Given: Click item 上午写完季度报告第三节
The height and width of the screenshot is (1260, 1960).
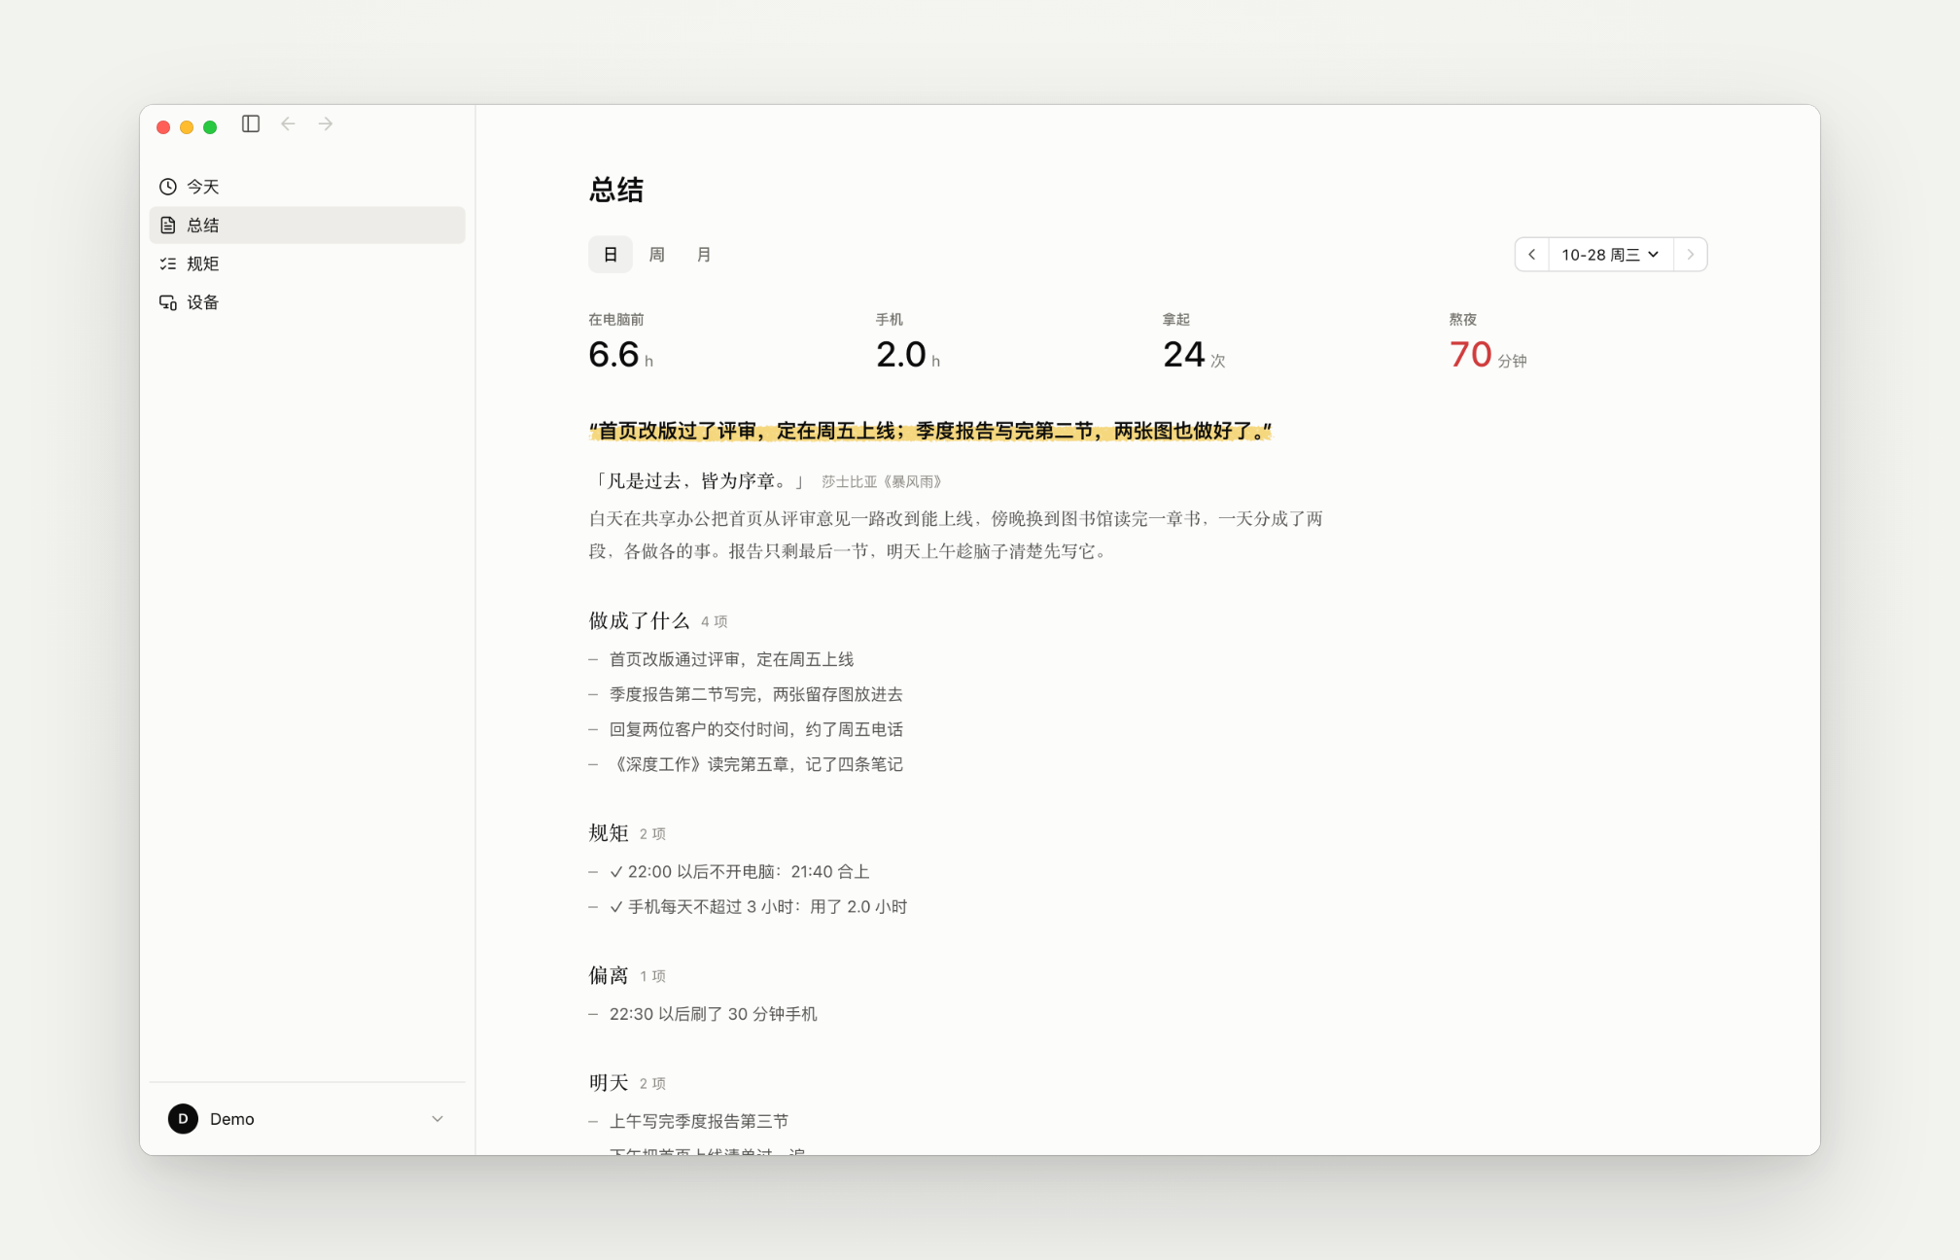Looking at the screenshot, I should [x=698, y=1121].
